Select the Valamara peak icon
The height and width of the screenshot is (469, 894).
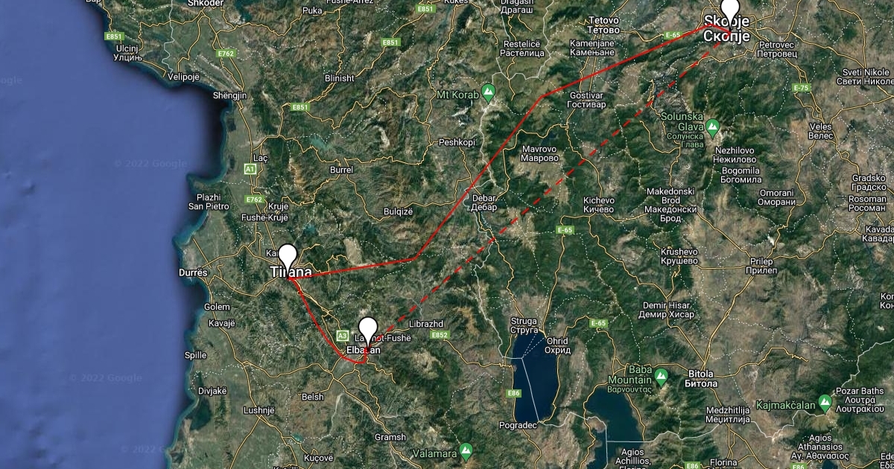(466, 451)
